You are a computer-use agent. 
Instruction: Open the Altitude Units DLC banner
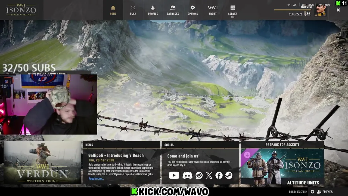[x=282, y=167]
